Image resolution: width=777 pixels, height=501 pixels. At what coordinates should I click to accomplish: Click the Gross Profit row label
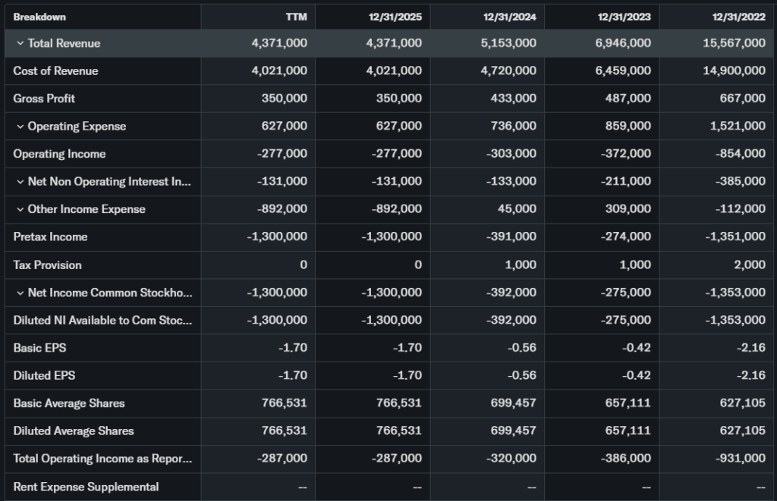click(x=44, y=99)
